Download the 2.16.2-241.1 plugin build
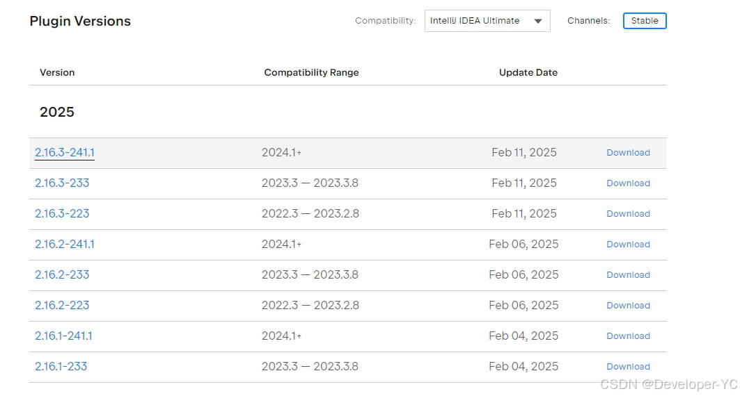 point(628,245)
